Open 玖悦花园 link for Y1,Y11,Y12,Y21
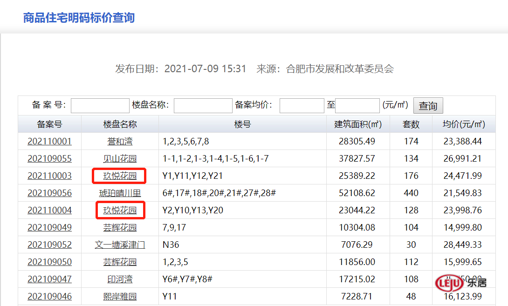Viewport: 508px width, 306px height. pyautogui.click(x=120, y=176)
